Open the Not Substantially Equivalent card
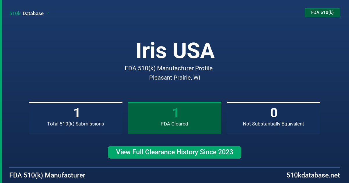Screen dimensions: 349x183 pos(273,118)
